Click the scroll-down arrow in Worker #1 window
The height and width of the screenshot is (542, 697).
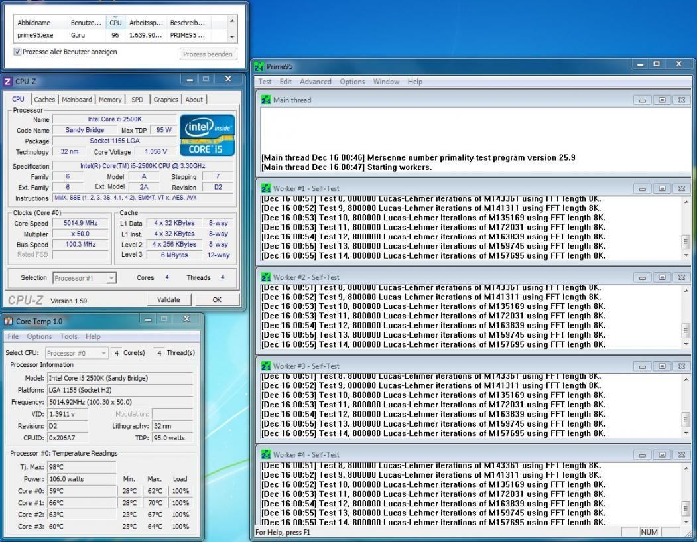click(686, 255)
